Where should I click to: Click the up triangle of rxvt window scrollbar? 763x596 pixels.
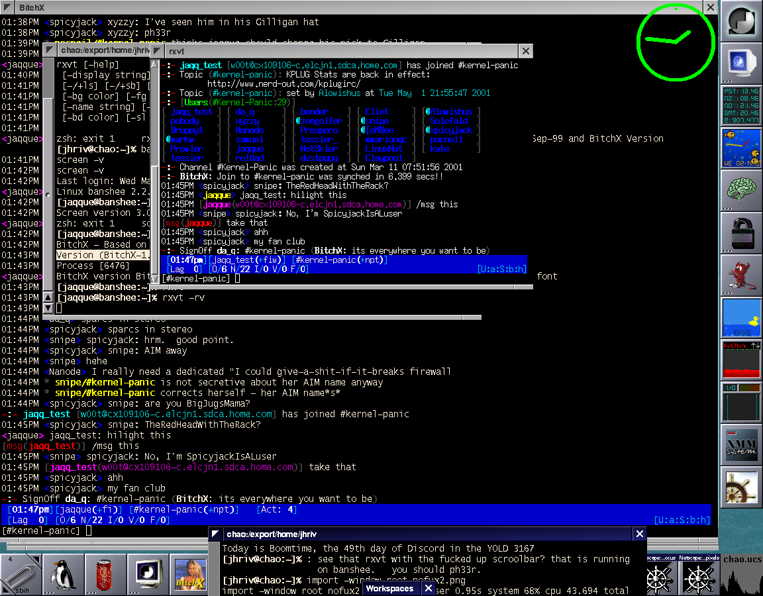155,64
